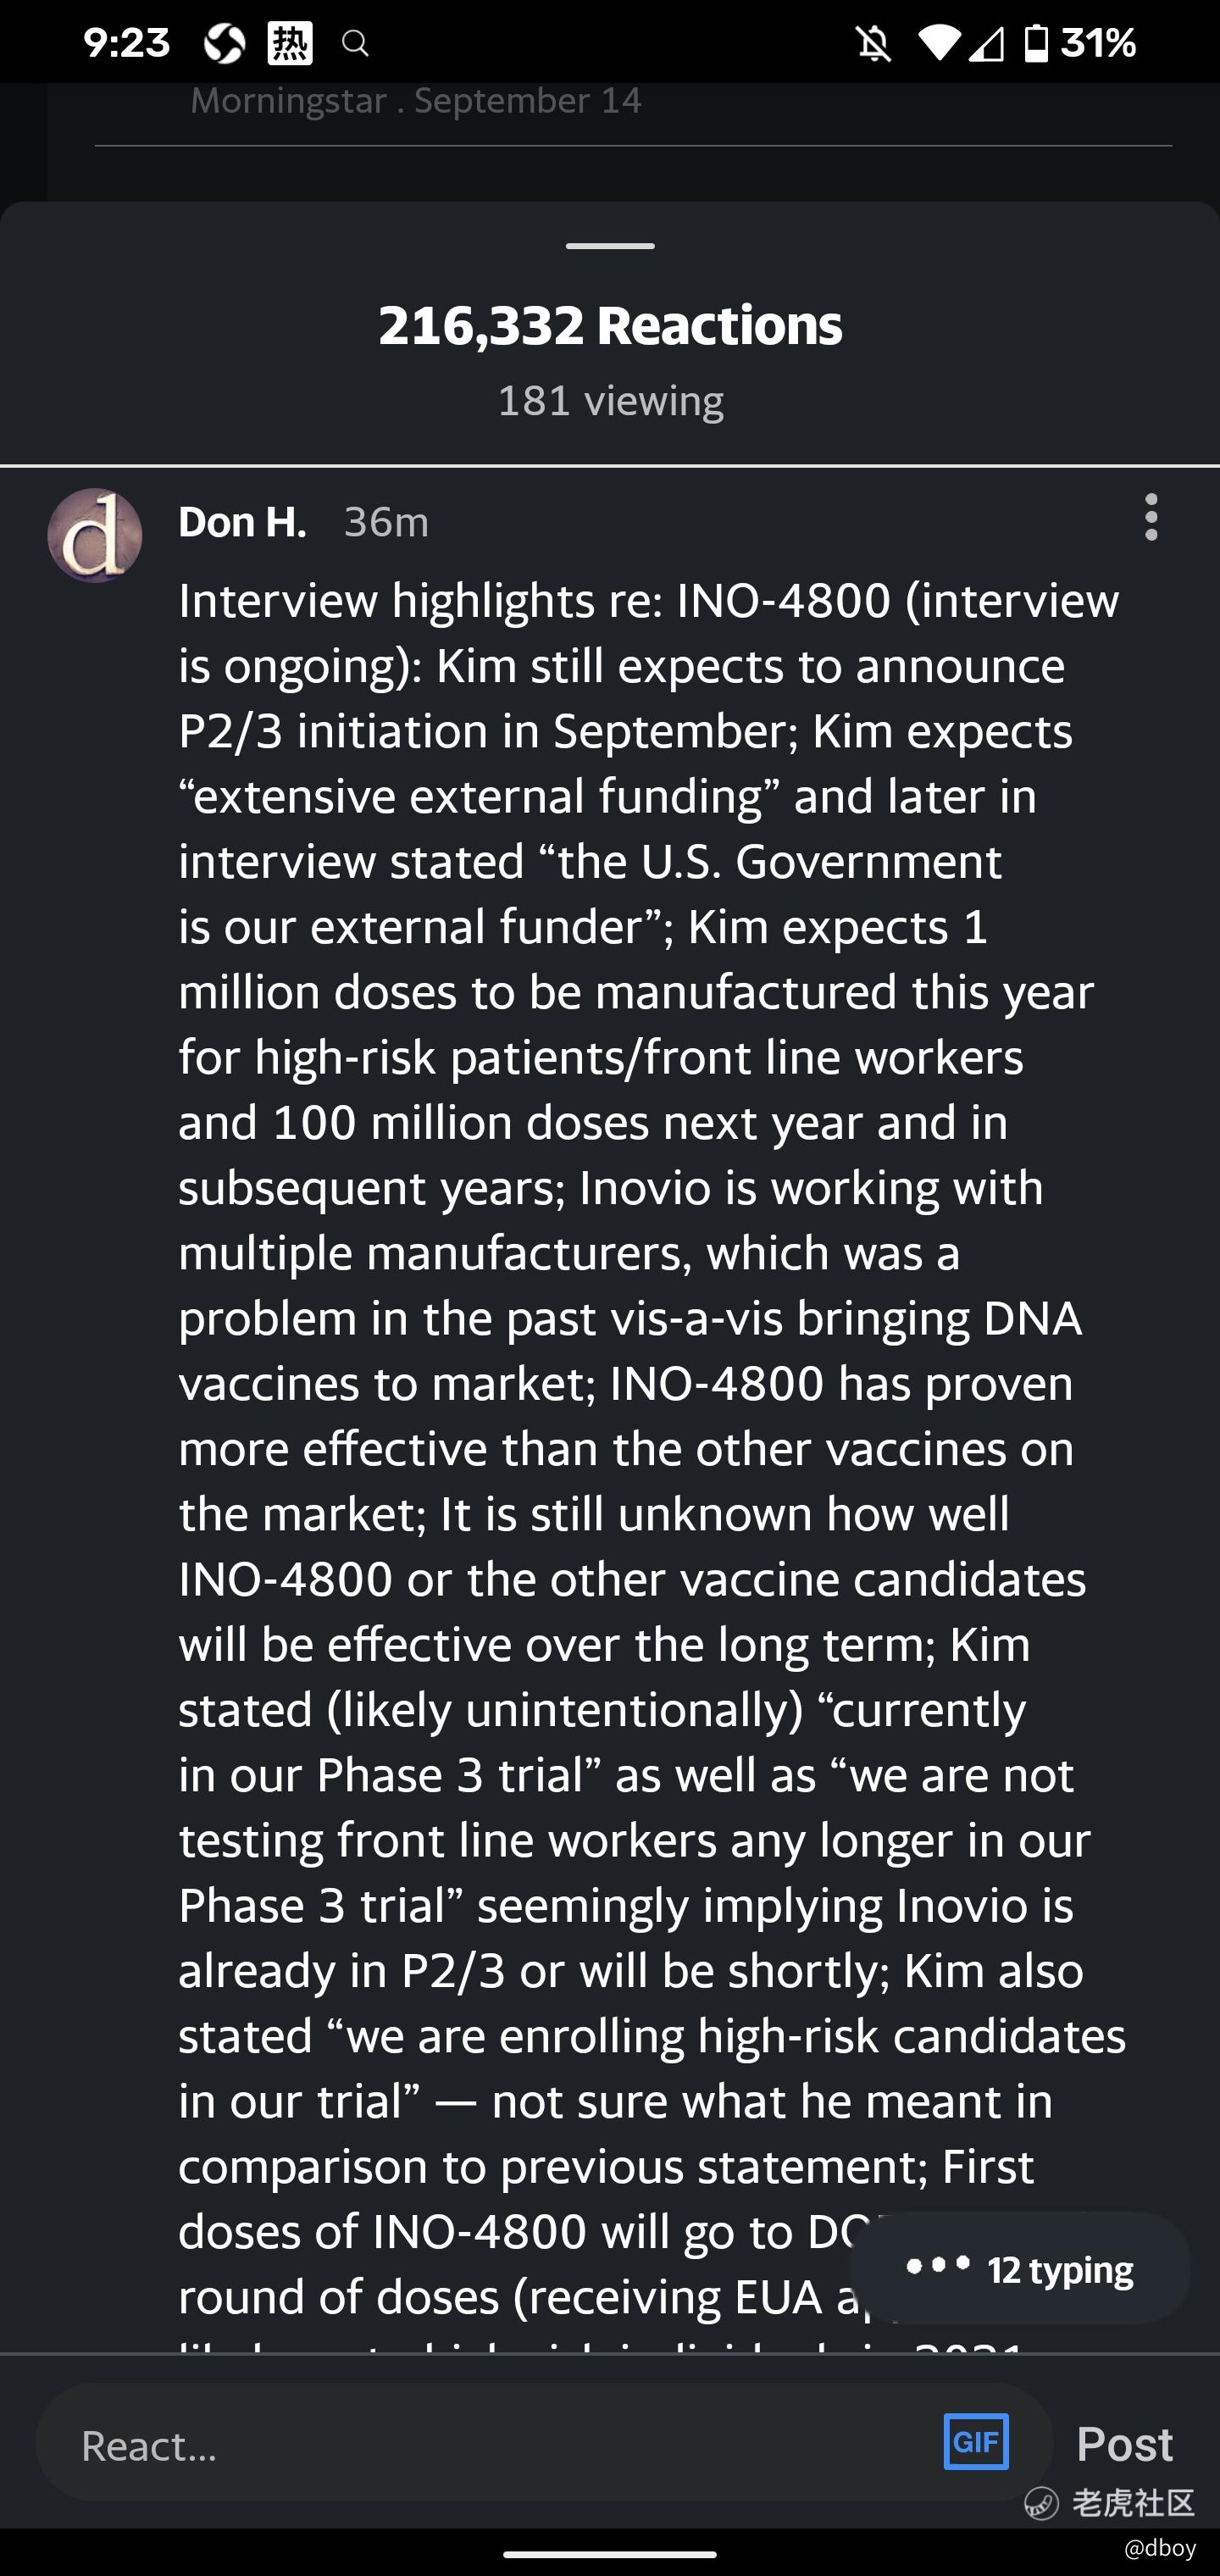
Task: Tap the drag handle atop the reactions sheet
Action: [610, 246]
